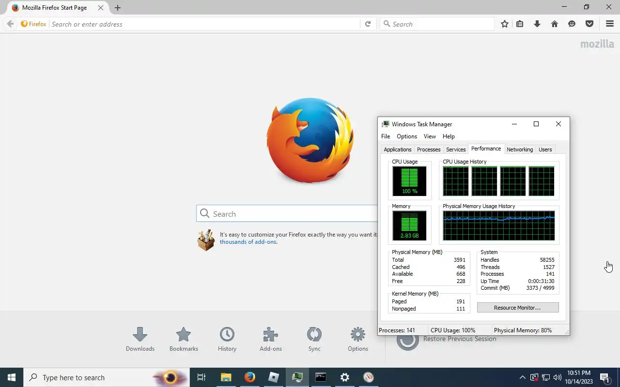
Task: Click 'Physical Memory: 80%' status bar entry
Action: (x=523, y=330)
